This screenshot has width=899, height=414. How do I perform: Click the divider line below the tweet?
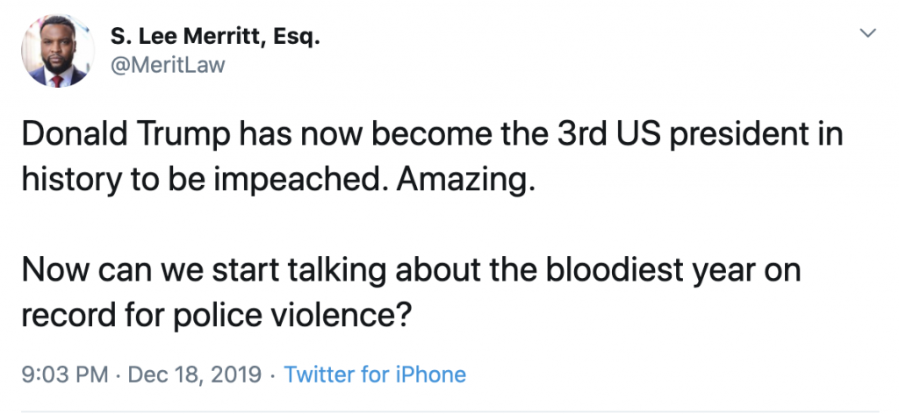(449, 410)
